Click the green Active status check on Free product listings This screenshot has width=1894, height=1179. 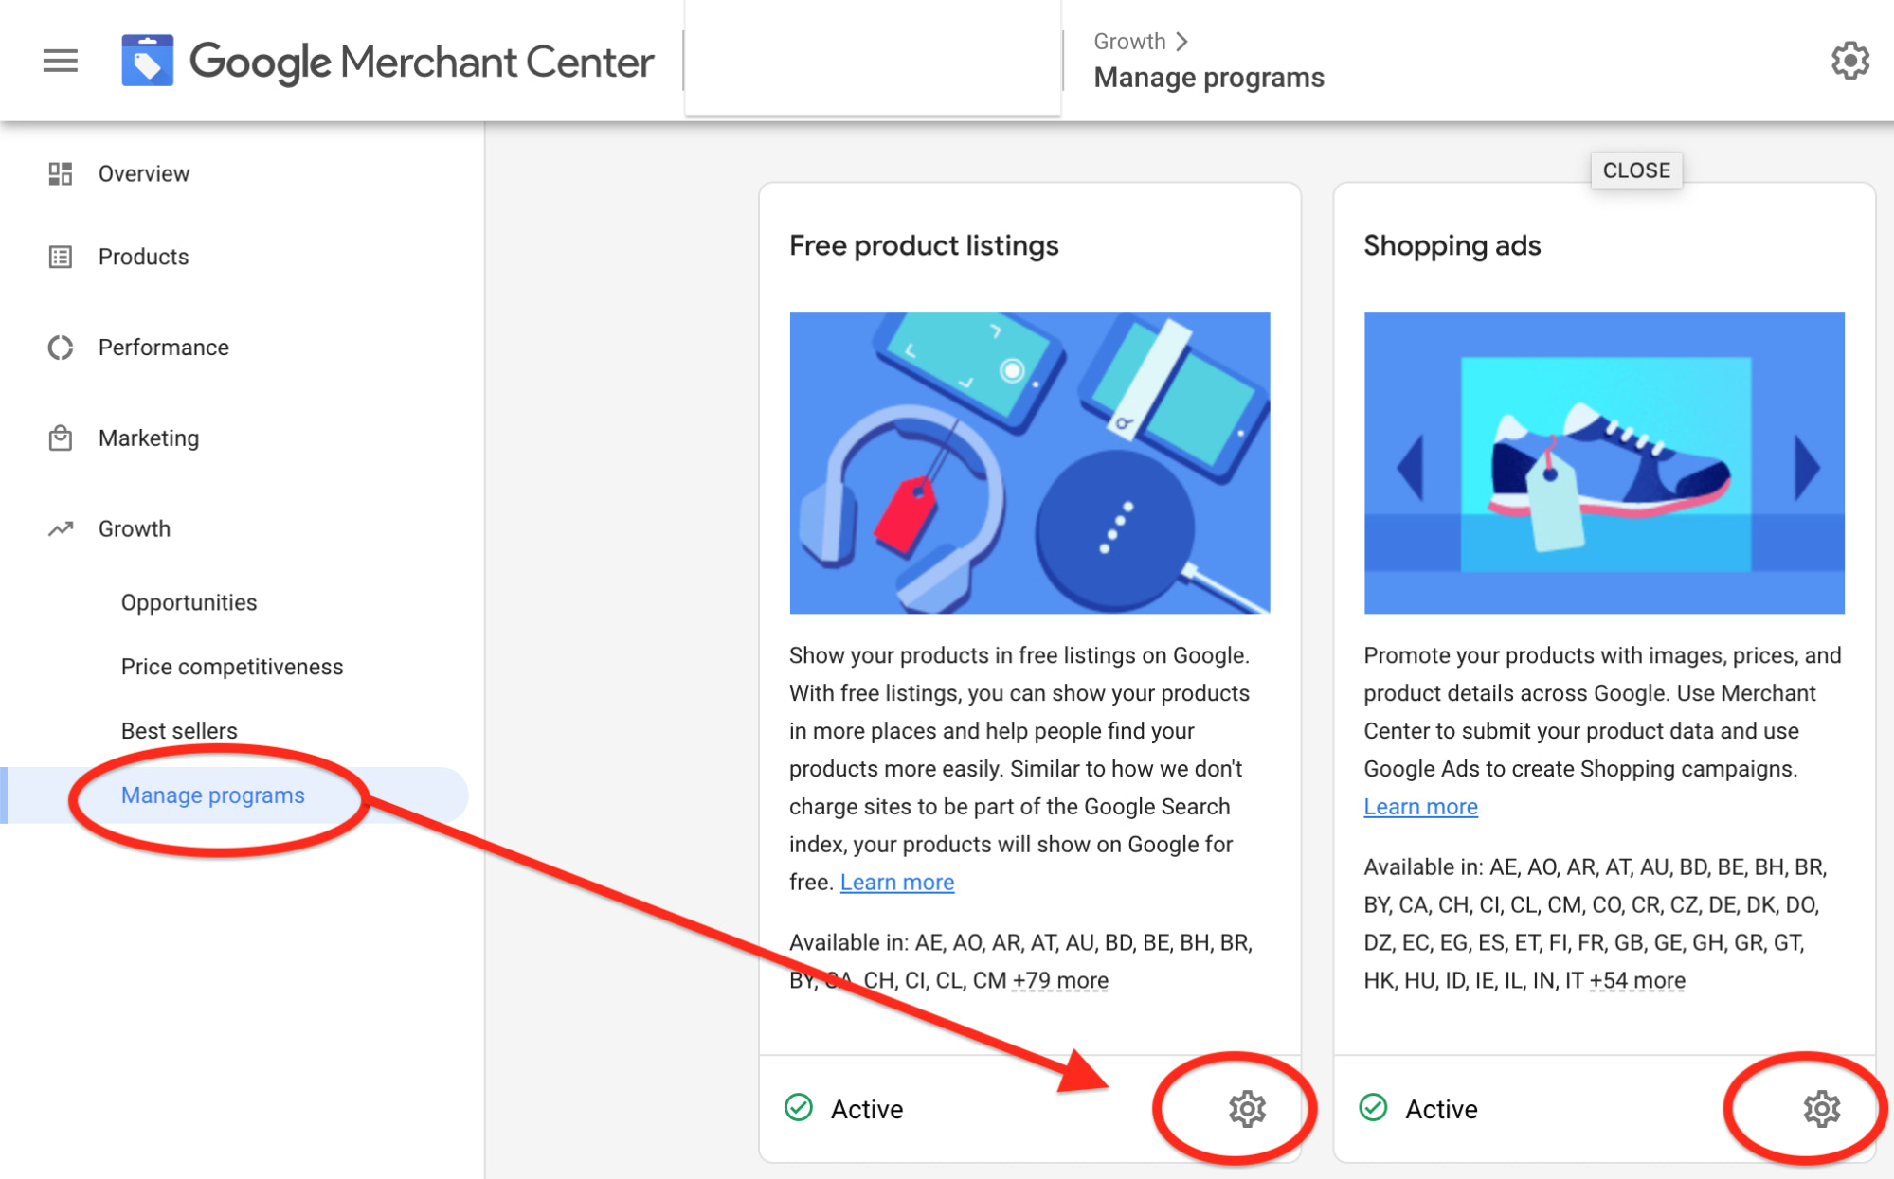click(799, 1108)
